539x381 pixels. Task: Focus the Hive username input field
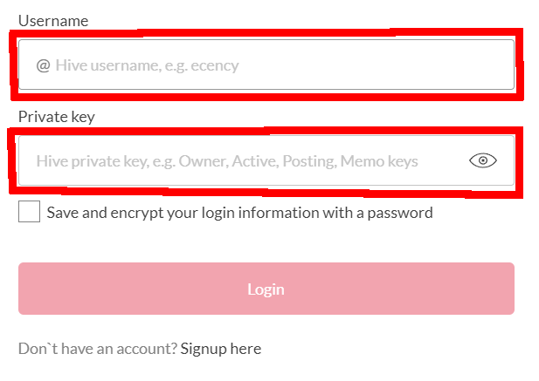tap(266, 65)
